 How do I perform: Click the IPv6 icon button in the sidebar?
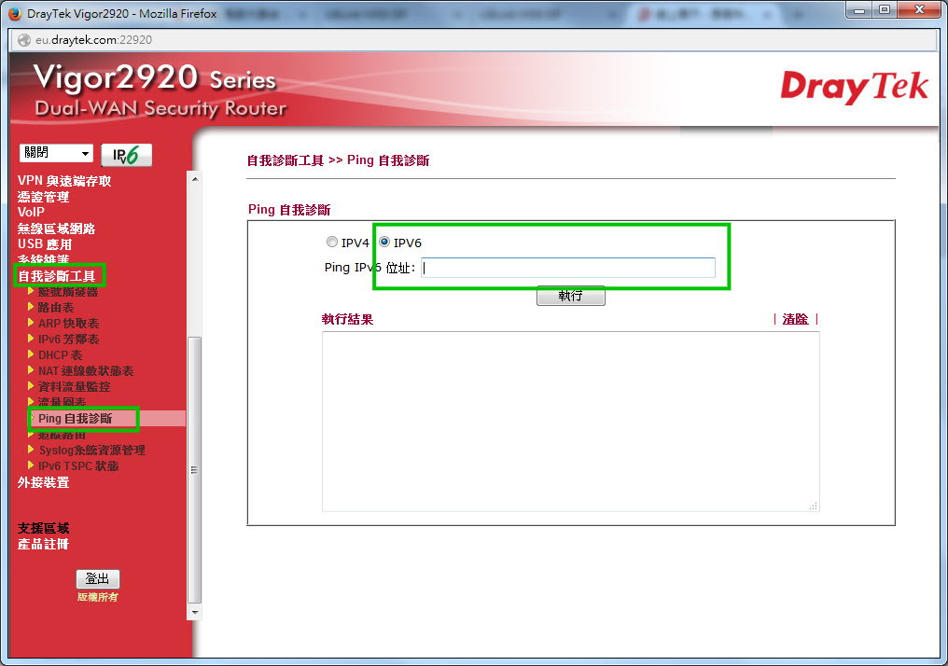(x=126, y=155)
